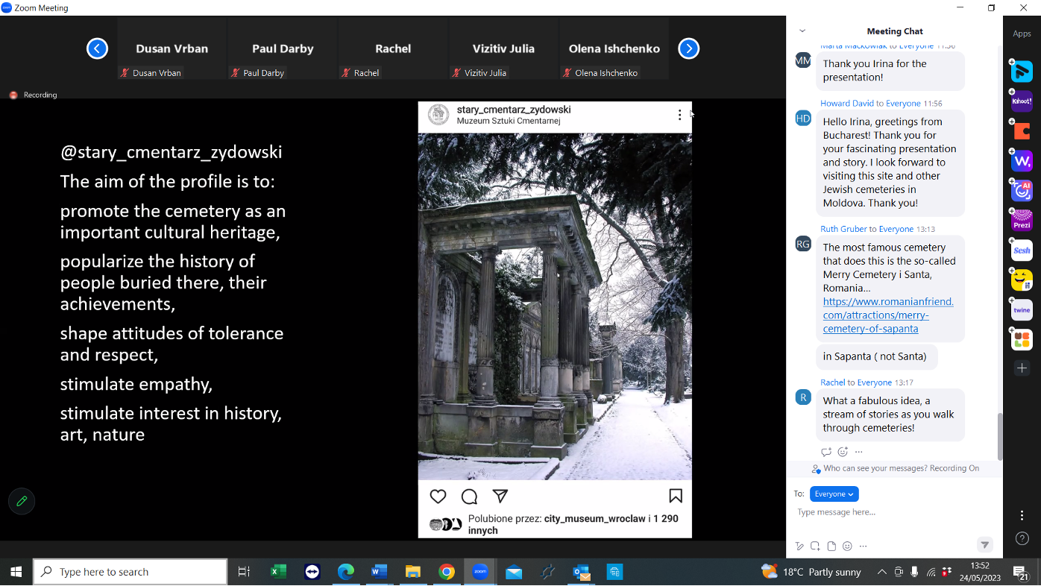Unmute Rachel's microphone indicator
The height and width of the screenshot is (586, 1041).
tap(347, 72)
